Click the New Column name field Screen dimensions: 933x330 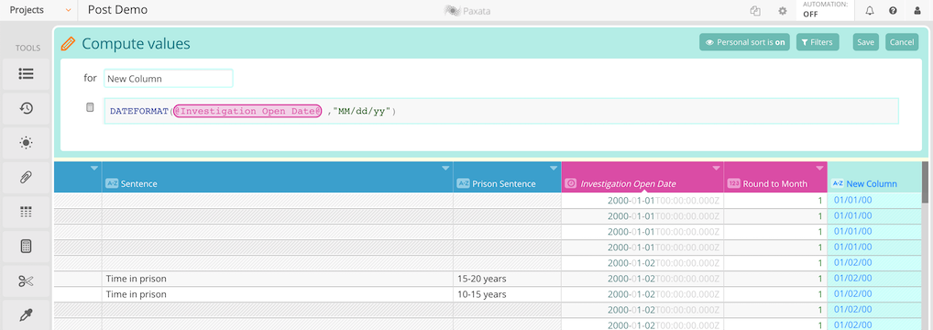coord(169,78)
